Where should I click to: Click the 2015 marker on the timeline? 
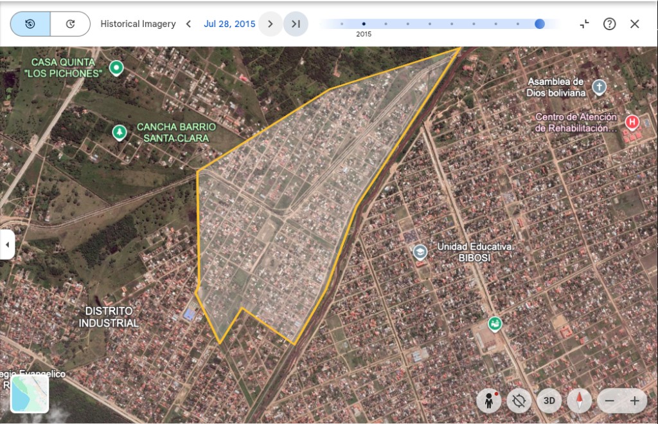click(364, 24)
